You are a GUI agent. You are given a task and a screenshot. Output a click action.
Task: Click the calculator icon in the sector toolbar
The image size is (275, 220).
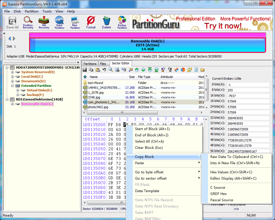(196, 70)
